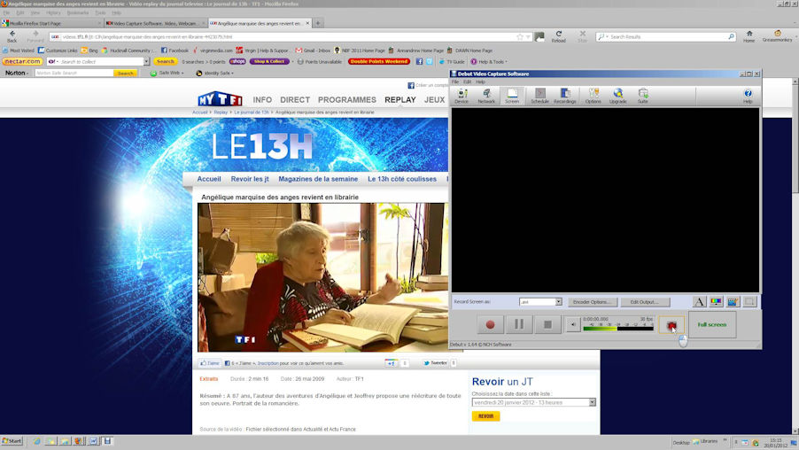This screenshot has height=450, width=799.
Task: Toggle the Screen capture mode button
Action: (512, 96)
